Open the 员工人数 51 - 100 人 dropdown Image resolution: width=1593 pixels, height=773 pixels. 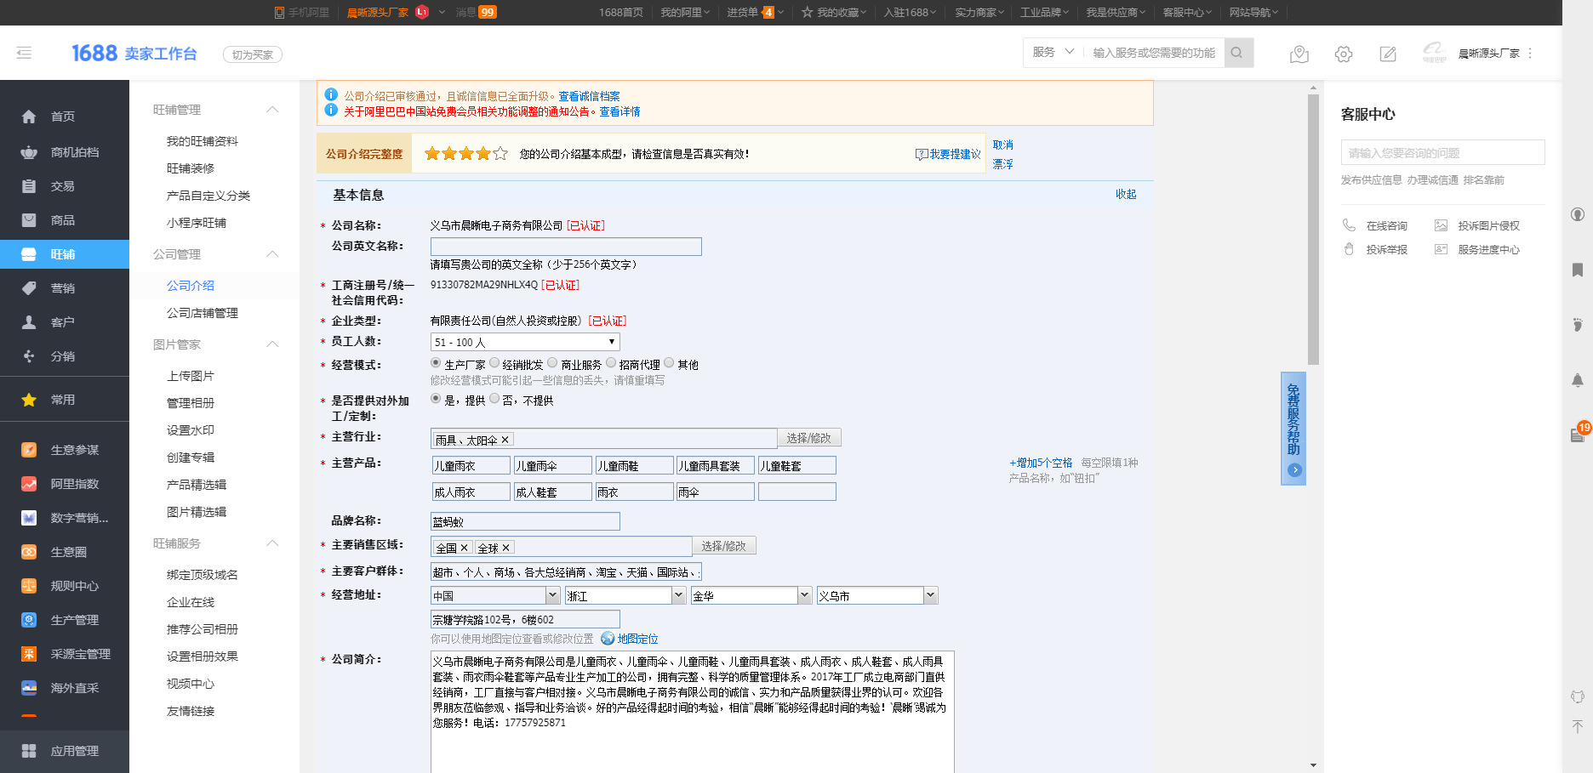click(525, 342)
